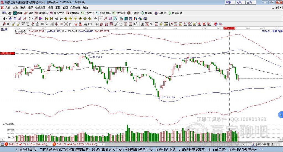Expand the candlestick style dropdown arrow
Screen dimensions: 283x152
(x=32, y=19)
